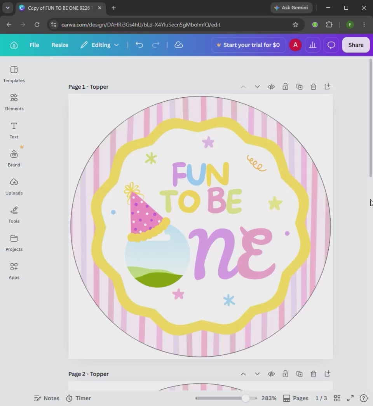This screenshot has width=373, height=406.
Task: Select the party hat graphic
Action: point(146,212)
